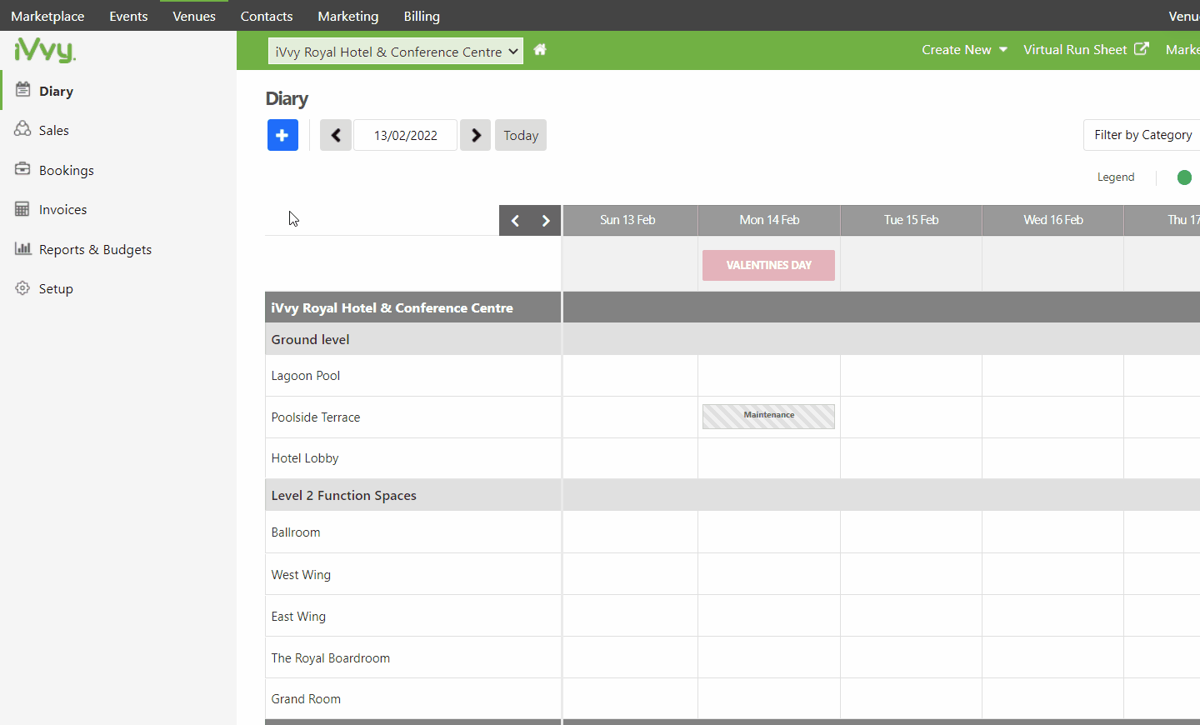
Task: Click the date field showing 13/02/2022
Action: pos(406,135)
